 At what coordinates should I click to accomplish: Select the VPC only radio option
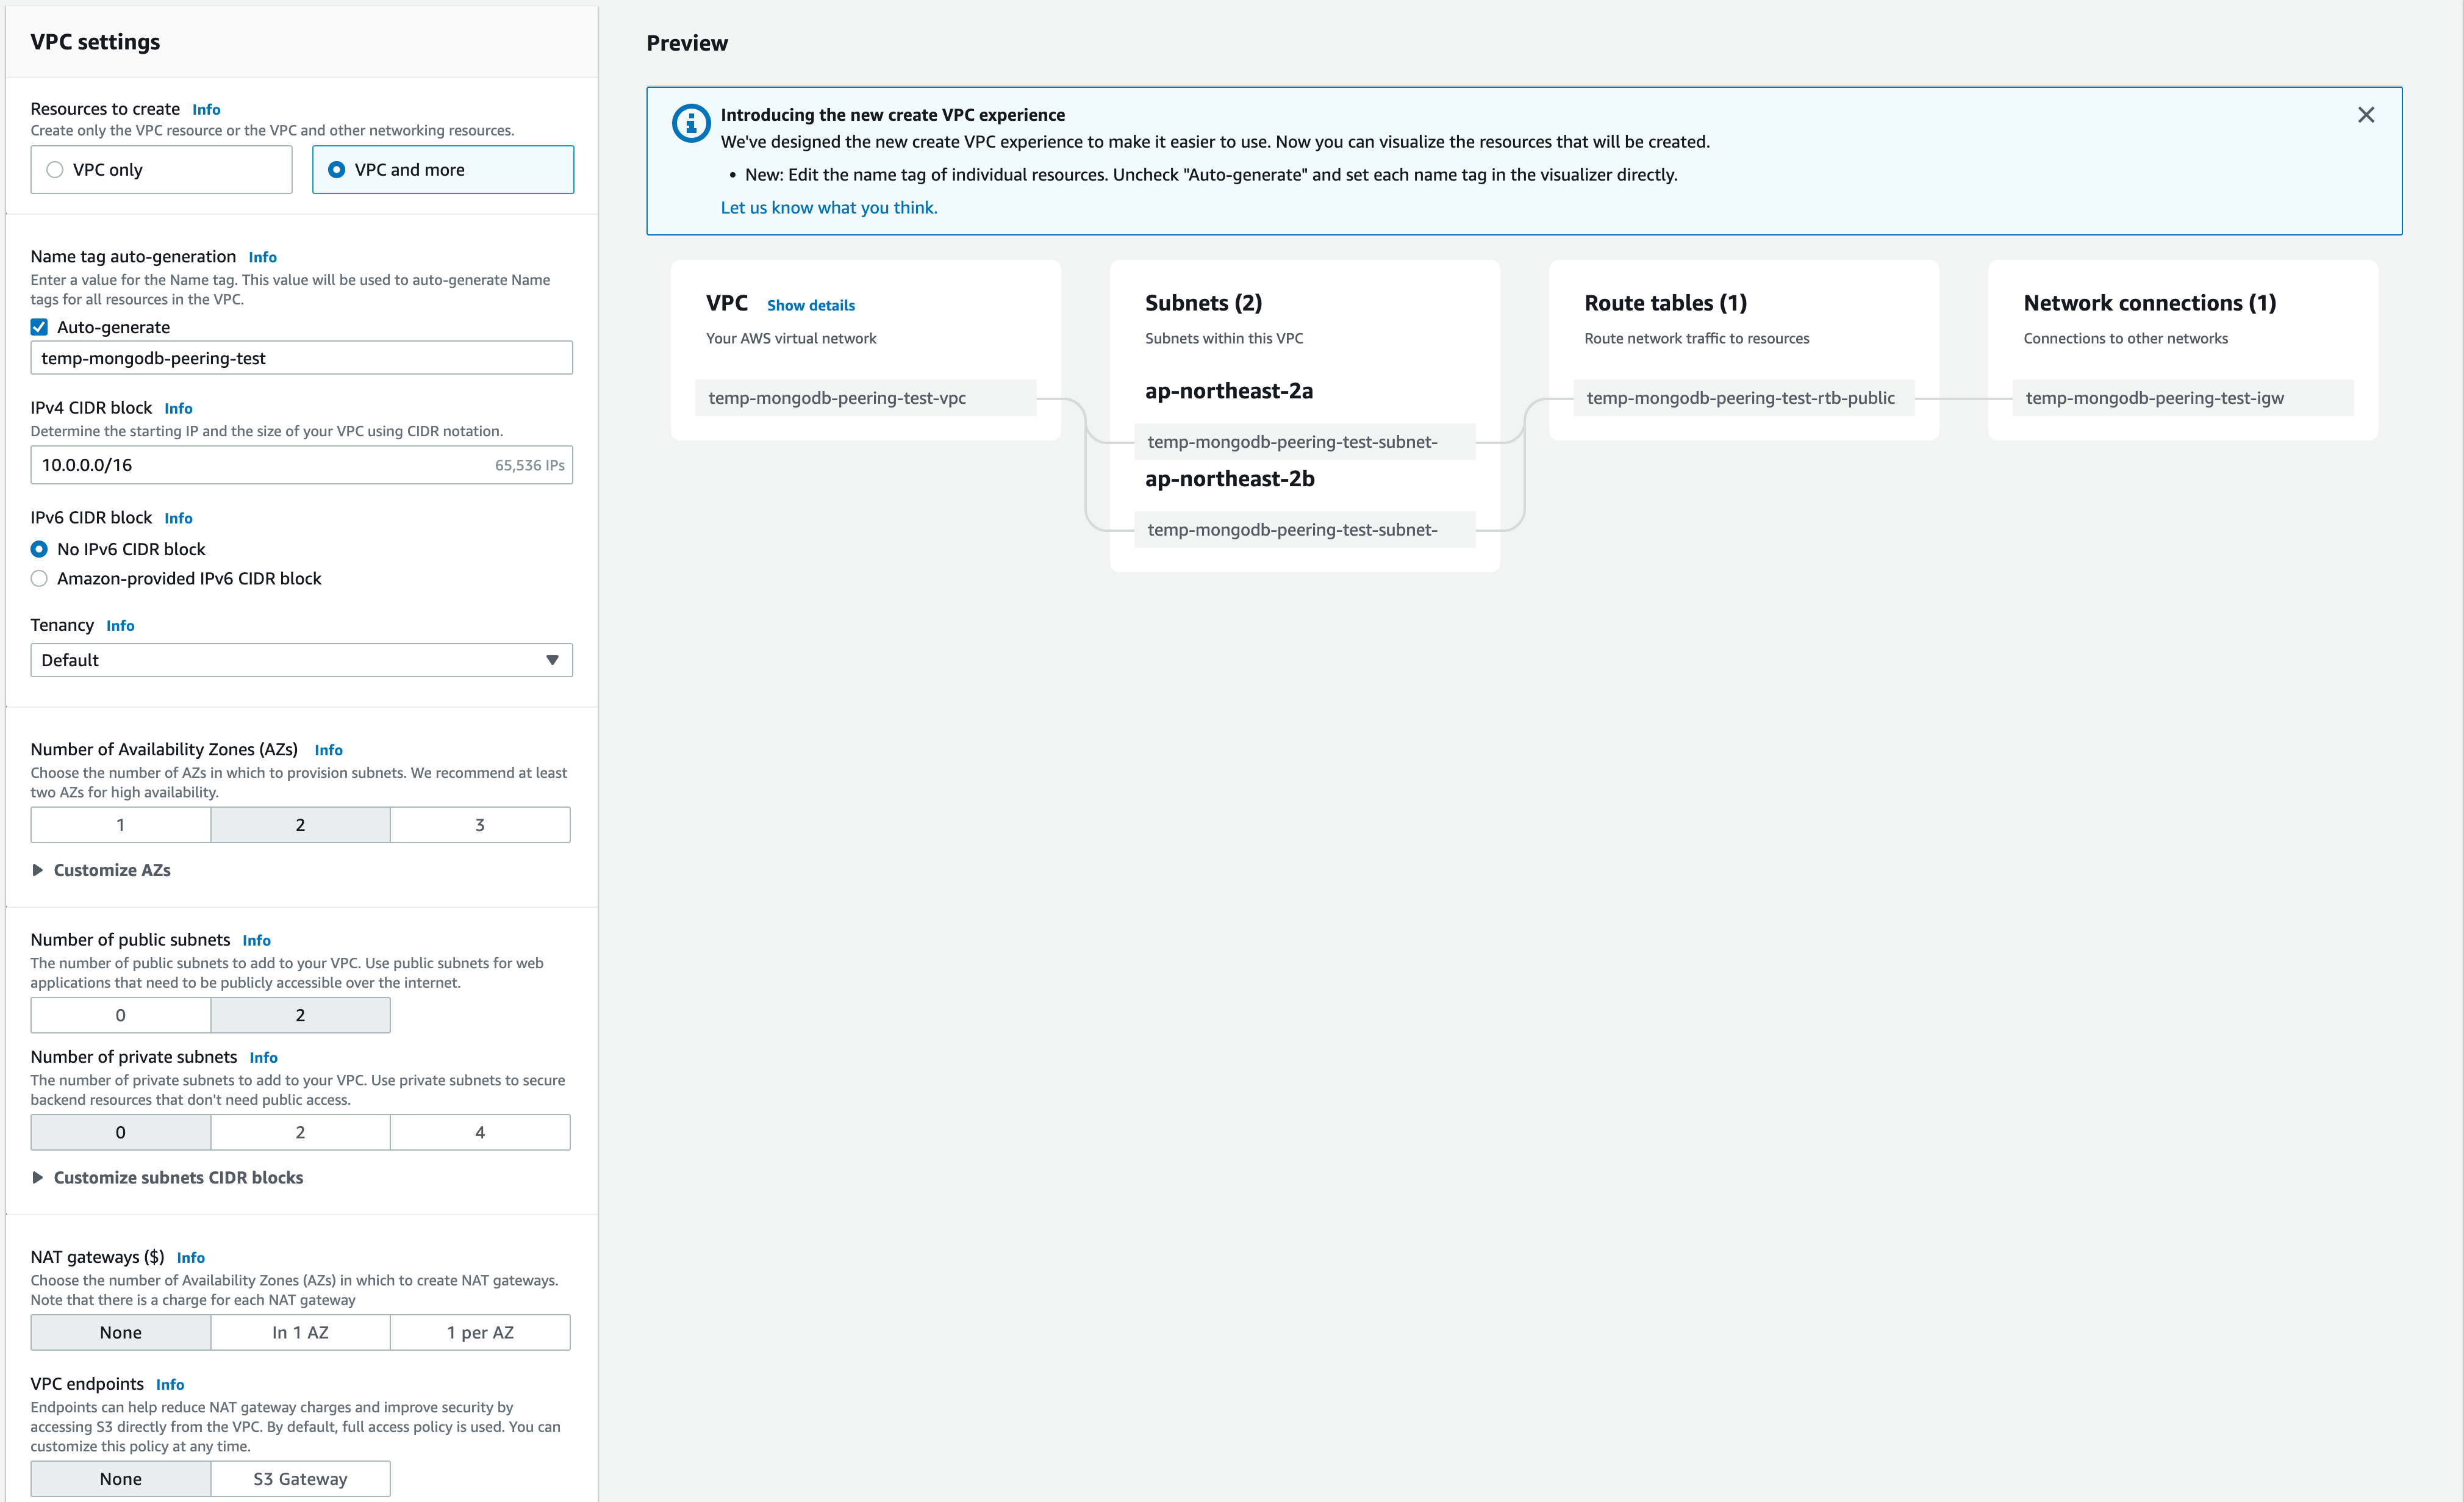coord(56,170)
